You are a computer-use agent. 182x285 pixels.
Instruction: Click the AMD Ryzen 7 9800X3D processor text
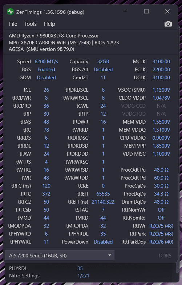(x=54, y=36)
